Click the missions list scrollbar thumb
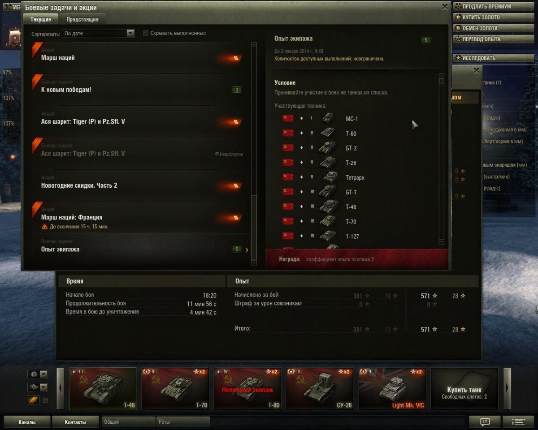Image resolution: width=538 pixels, height=430 pixels. (254, 227)
